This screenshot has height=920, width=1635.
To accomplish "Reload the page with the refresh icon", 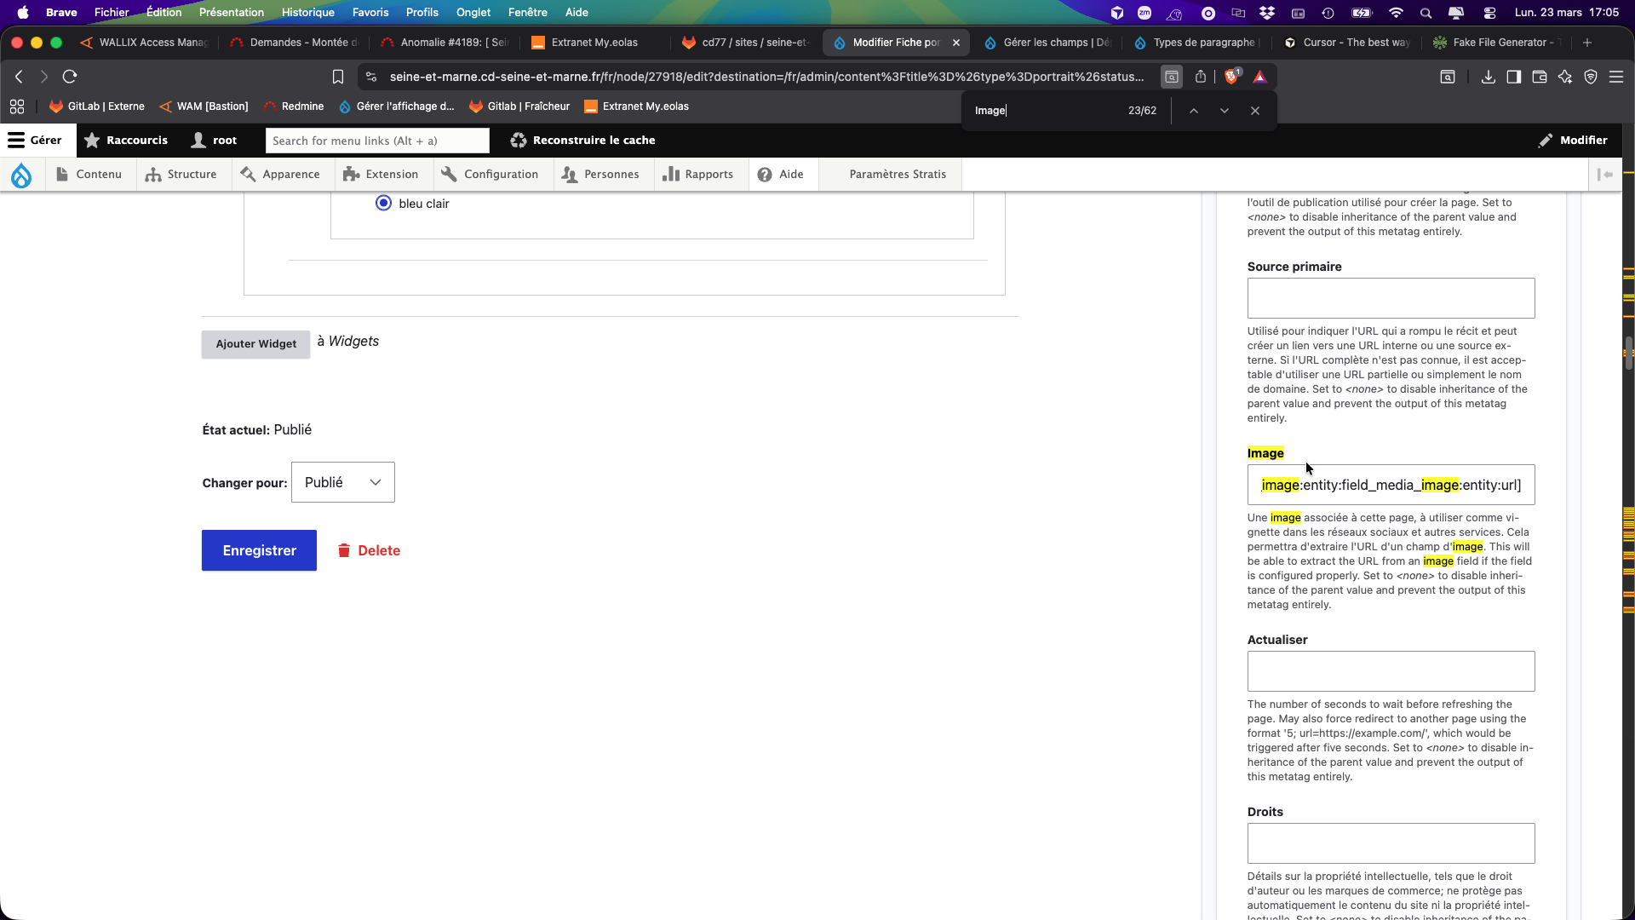I will click(x=70, y=77).
